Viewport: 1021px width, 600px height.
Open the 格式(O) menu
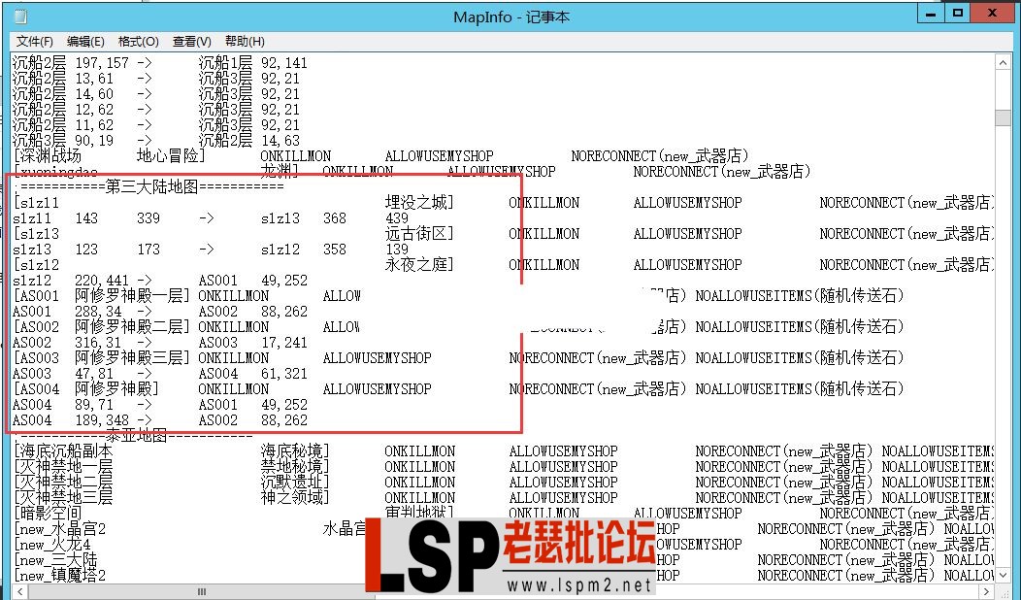point(138,42)
